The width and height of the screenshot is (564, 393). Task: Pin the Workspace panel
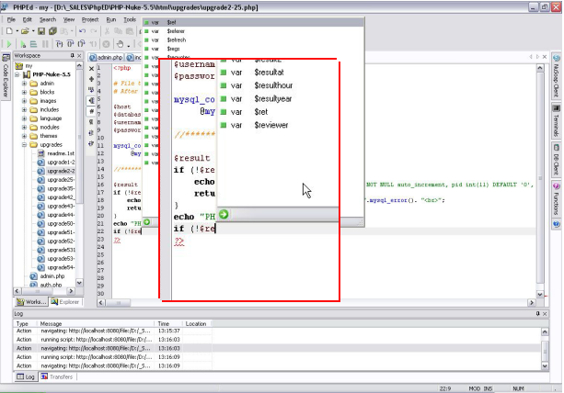click(73, 56)
